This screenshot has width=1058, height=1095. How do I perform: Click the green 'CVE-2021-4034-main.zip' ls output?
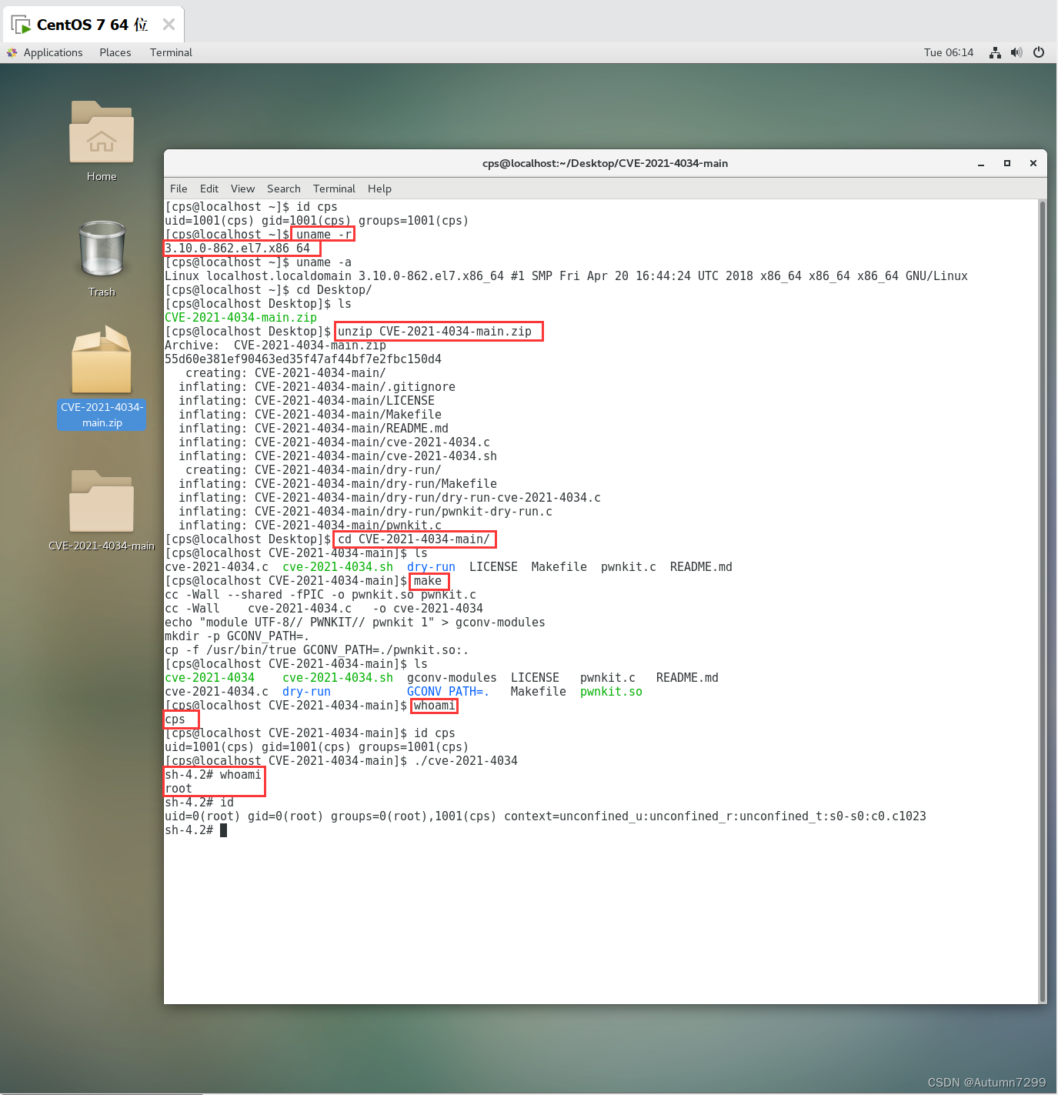(241, 318)
